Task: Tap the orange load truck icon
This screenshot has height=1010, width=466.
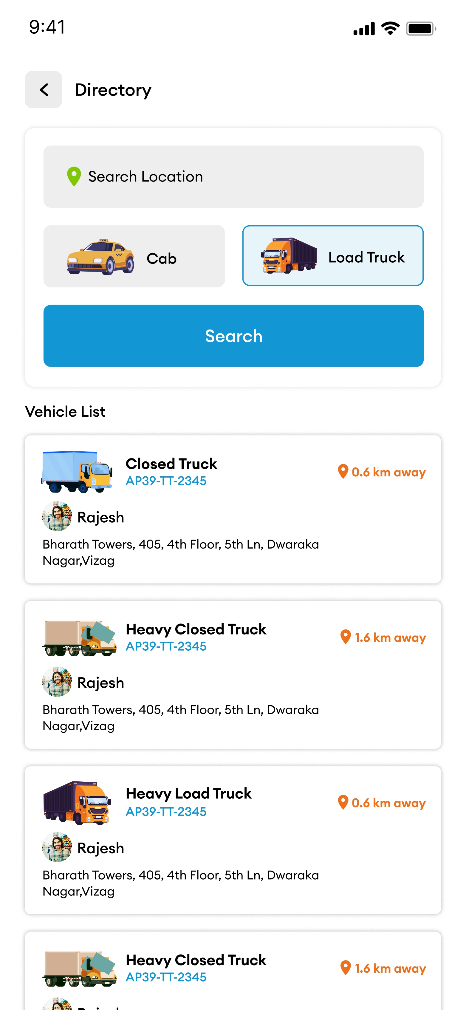Action: click(x=289, y=256)
